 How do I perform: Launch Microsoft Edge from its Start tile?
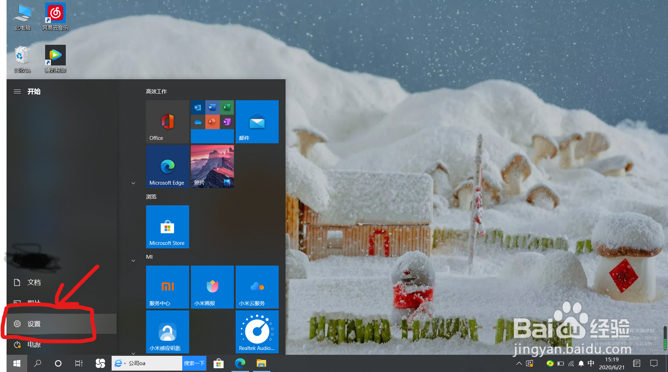tap(167, 166)
